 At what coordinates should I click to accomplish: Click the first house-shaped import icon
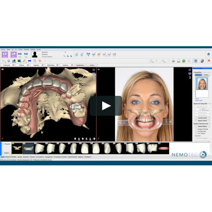tap(77, 55)
